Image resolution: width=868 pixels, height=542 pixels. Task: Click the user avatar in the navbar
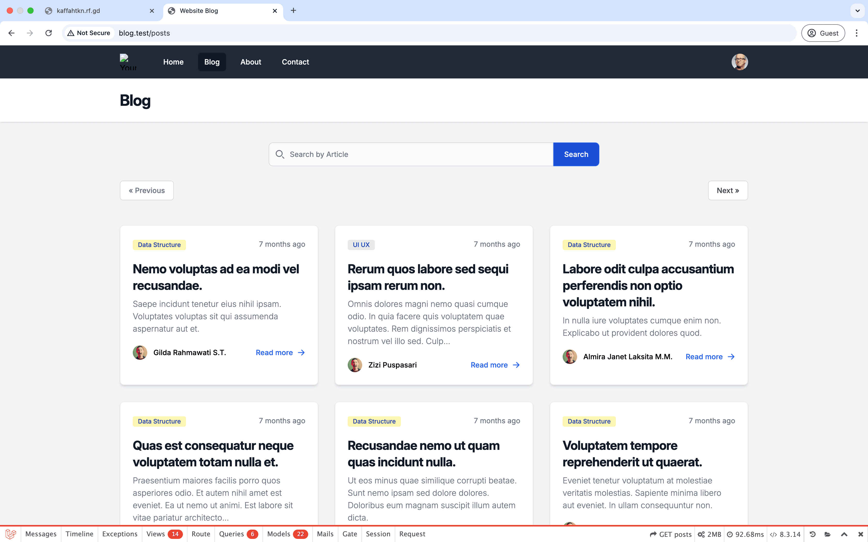tap(739, 62)
